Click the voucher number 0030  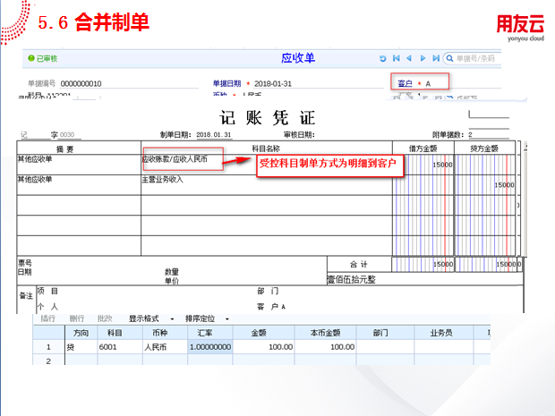(67, 134)
